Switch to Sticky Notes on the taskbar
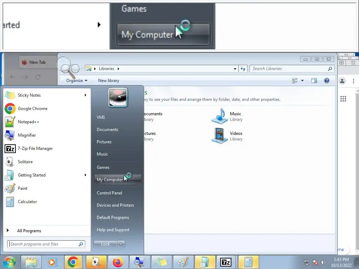359x269 pixels. tap(161, 262)
